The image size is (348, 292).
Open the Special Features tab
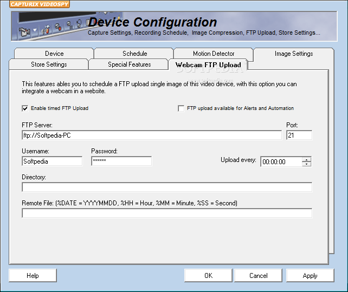129,64
